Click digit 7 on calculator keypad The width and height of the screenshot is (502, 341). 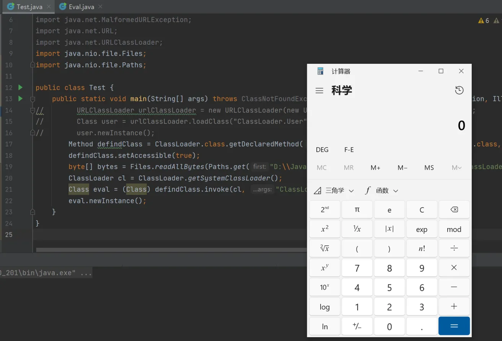[x=357, y=268]
